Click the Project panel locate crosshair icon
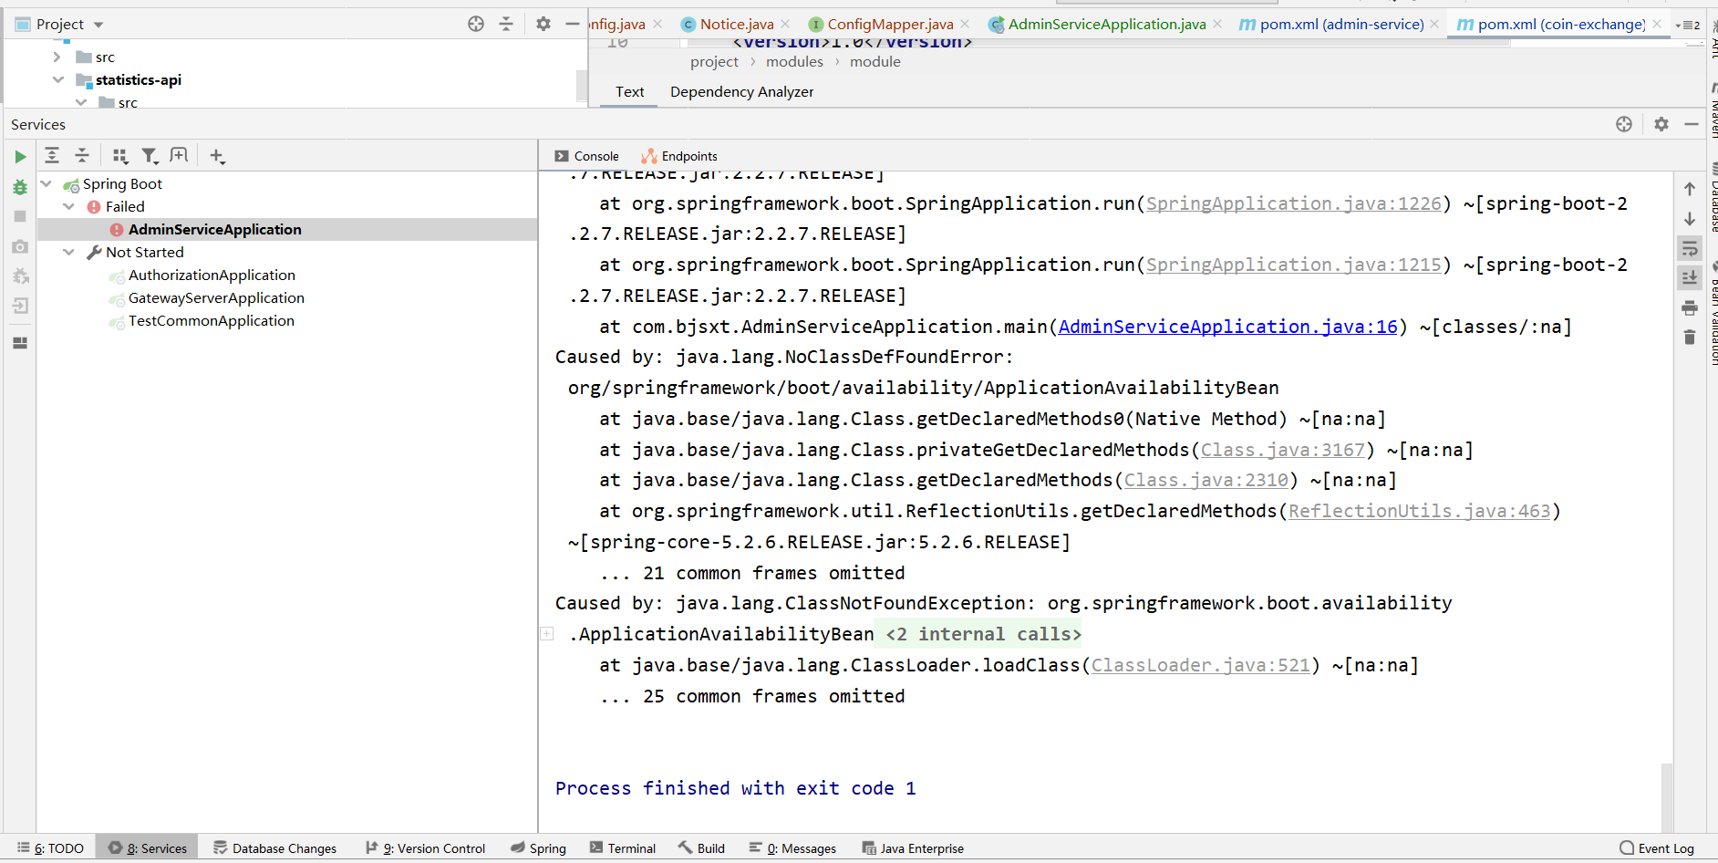1718x863 pixels. 476,24
